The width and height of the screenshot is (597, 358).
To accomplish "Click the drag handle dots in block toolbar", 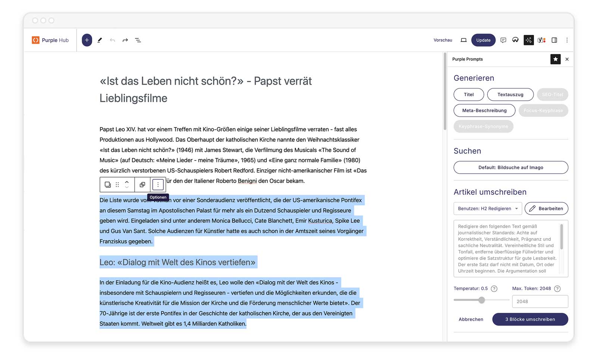I will [117, 185].
